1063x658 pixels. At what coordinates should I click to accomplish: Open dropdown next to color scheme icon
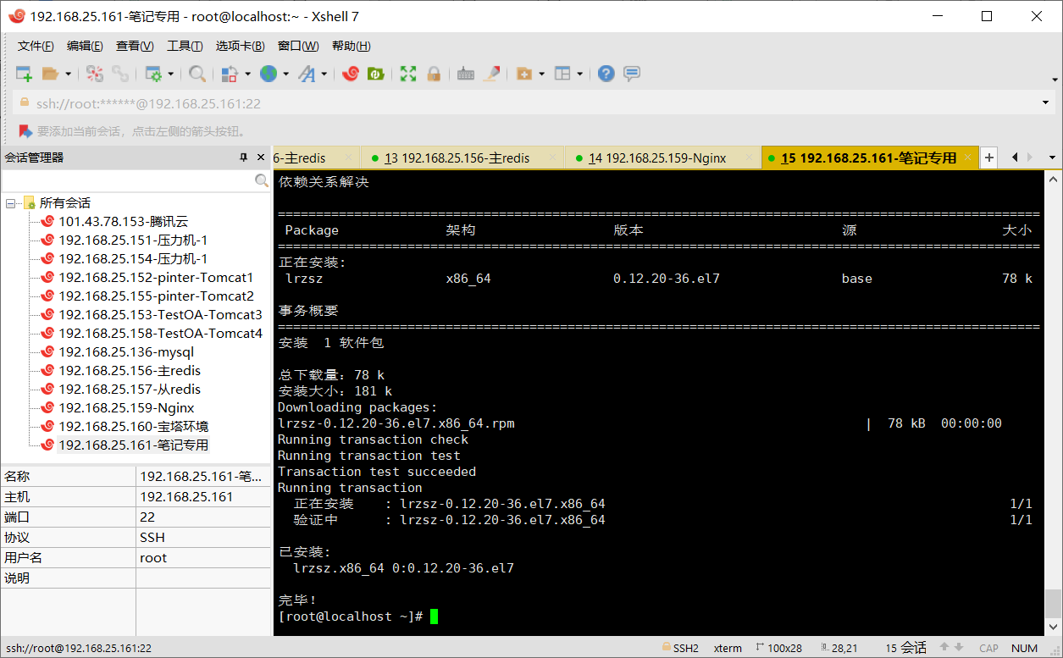(247, 75)
